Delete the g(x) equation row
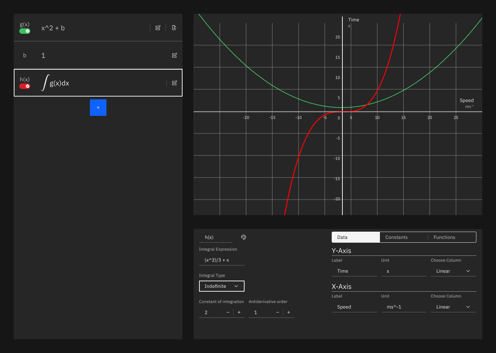 pos(158,28)
